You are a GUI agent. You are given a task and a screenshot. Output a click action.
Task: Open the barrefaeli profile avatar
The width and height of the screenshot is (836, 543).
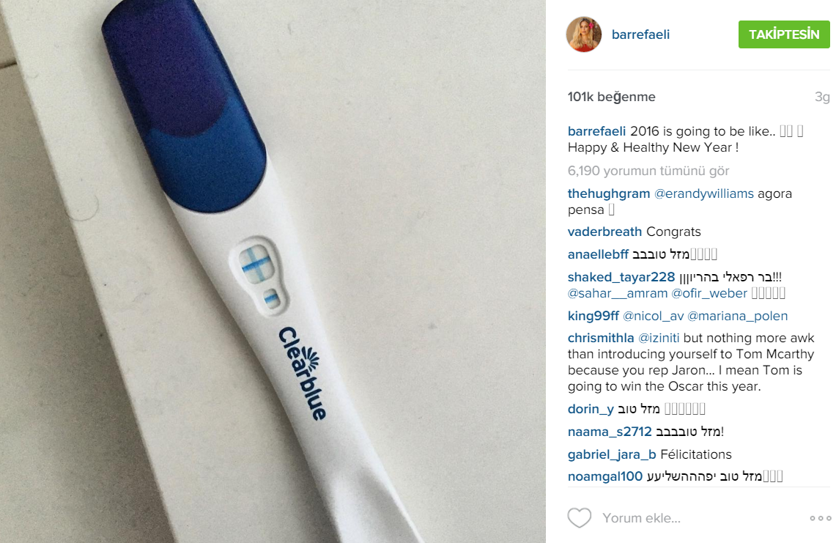(x=584, y=34)
